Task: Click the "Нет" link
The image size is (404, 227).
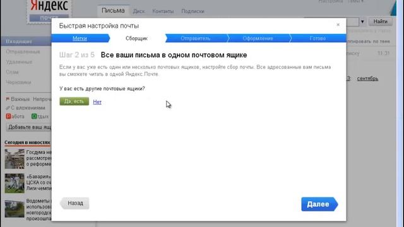Action: click(97, 102)
